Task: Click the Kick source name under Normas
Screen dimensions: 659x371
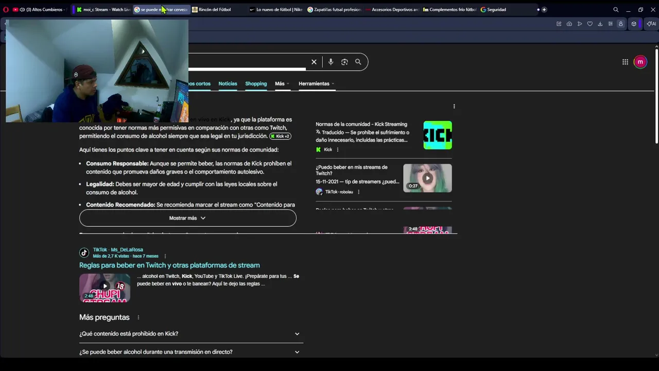Action: 328,149
